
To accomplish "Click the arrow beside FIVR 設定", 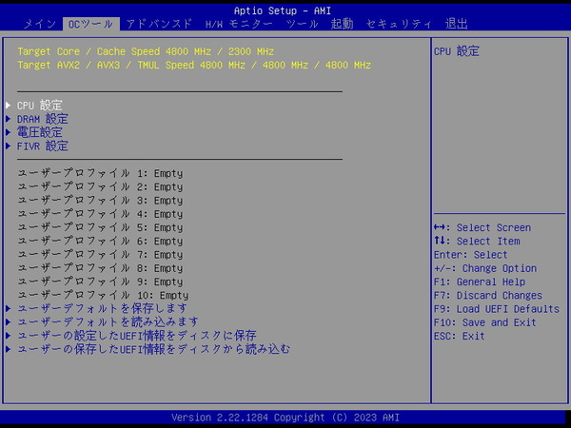I will [x=8, y=146].
